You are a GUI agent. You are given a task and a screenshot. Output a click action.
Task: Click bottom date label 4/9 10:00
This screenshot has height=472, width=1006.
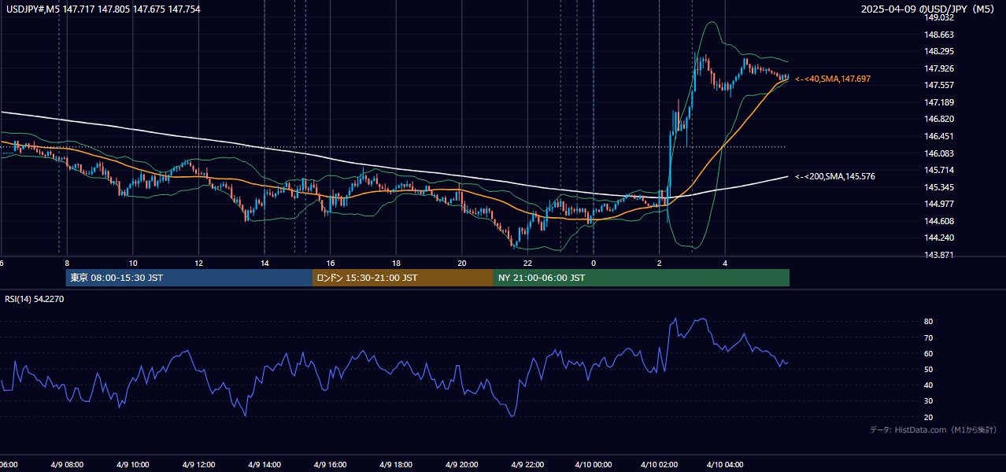pyautogui.click(x=133, y=465)
